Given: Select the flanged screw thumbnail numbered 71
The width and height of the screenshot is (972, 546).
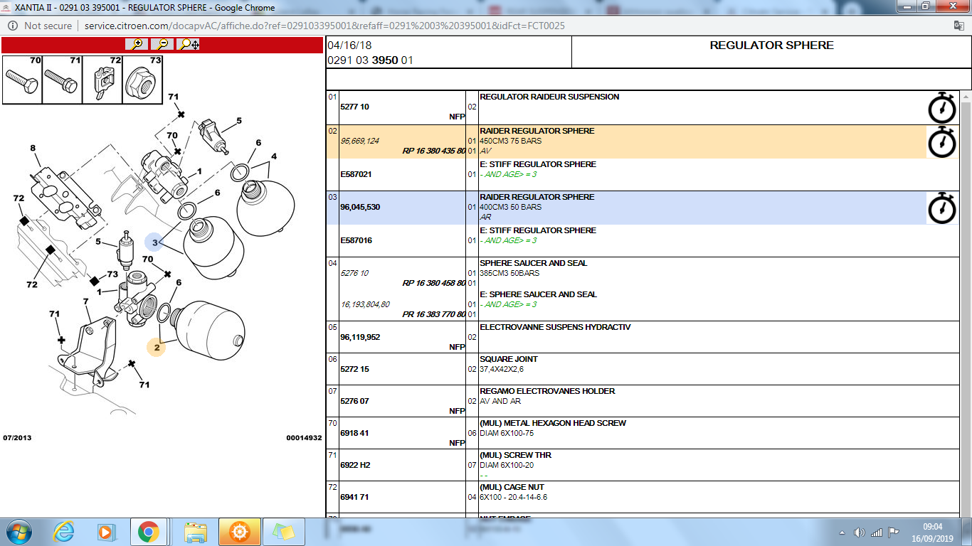Looking at the screenshot, I should click(x=62, y=79).
